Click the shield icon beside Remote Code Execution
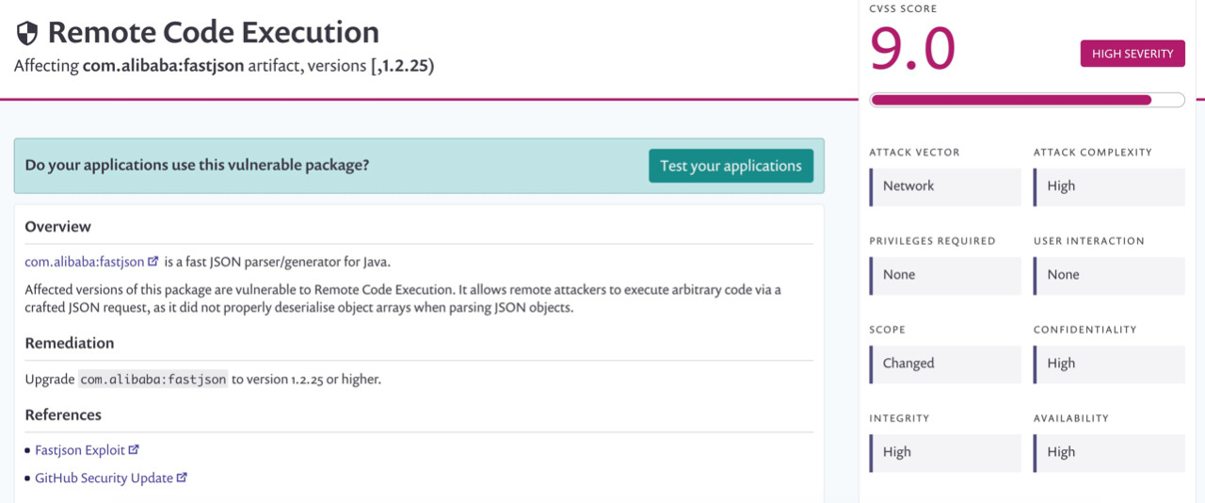 [27, 34]
